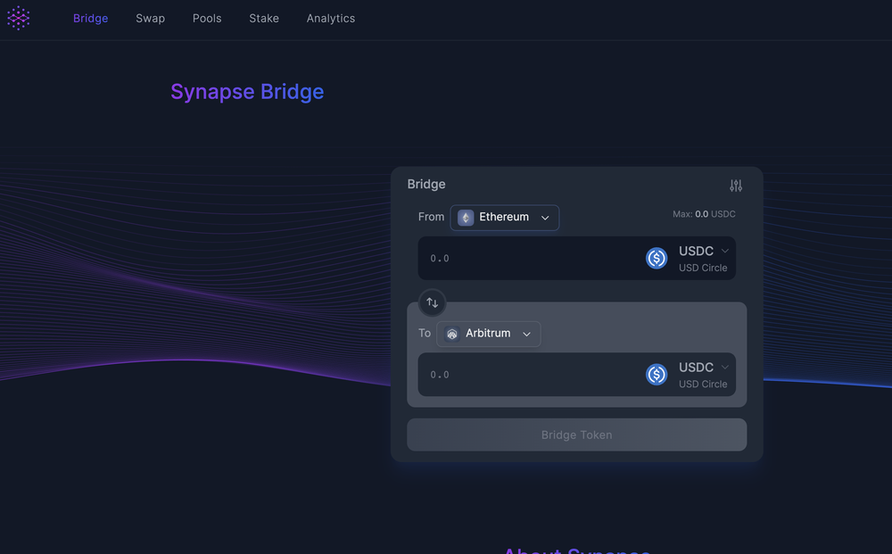
Task: Click the USDC coin icon in To field
Action: coord(657,375)
